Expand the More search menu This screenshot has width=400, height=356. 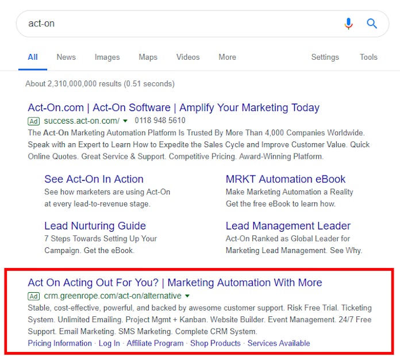click(x=227, y=57)
